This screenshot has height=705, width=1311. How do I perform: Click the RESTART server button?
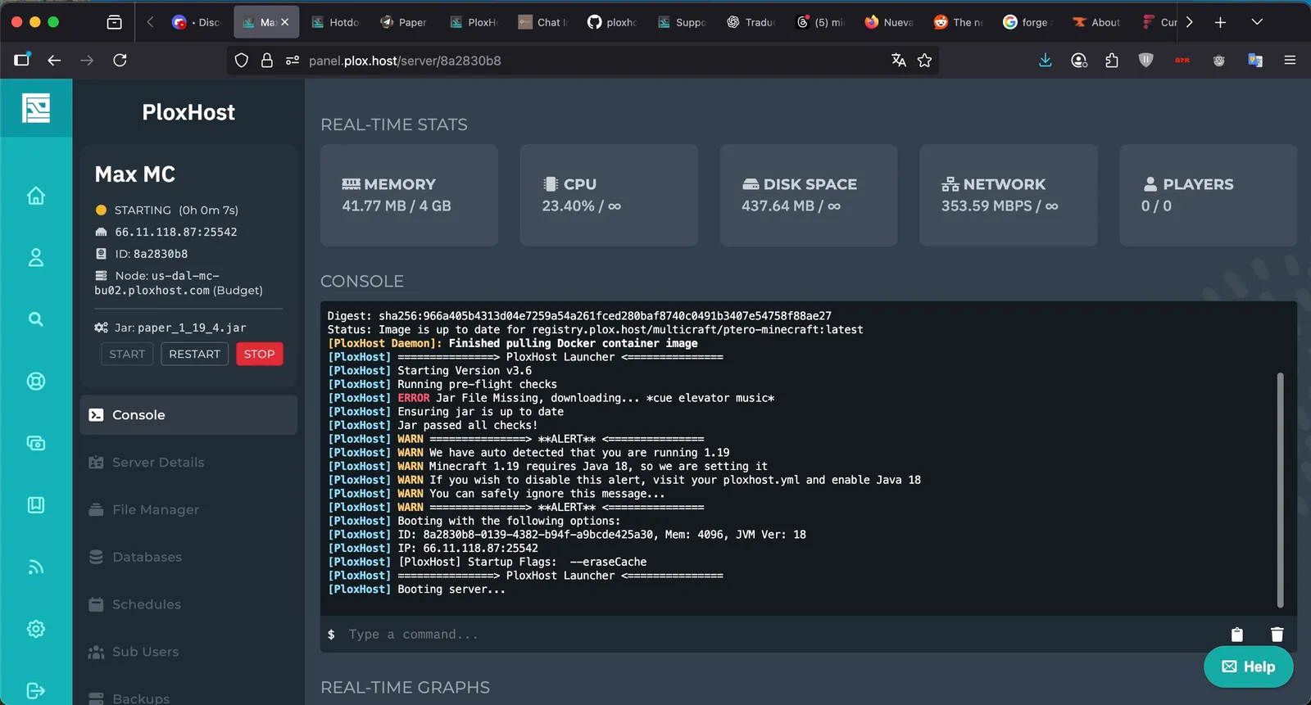194,354
